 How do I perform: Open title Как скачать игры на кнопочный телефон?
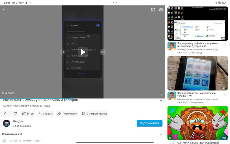(x=197, y=94)
